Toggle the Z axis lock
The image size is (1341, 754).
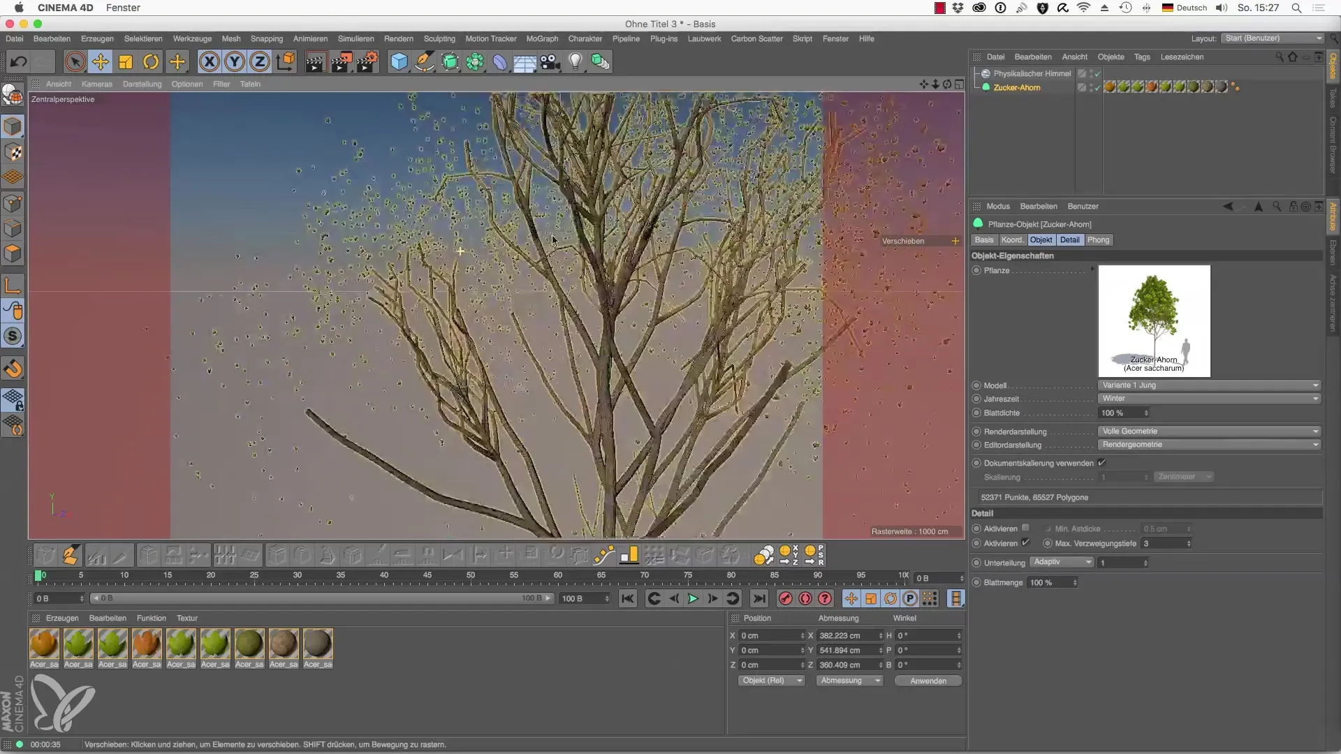(260, 62)
